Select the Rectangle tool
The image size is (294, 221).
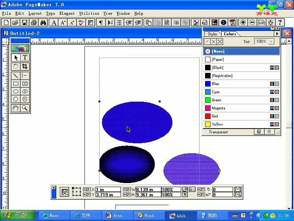point(16,84)
